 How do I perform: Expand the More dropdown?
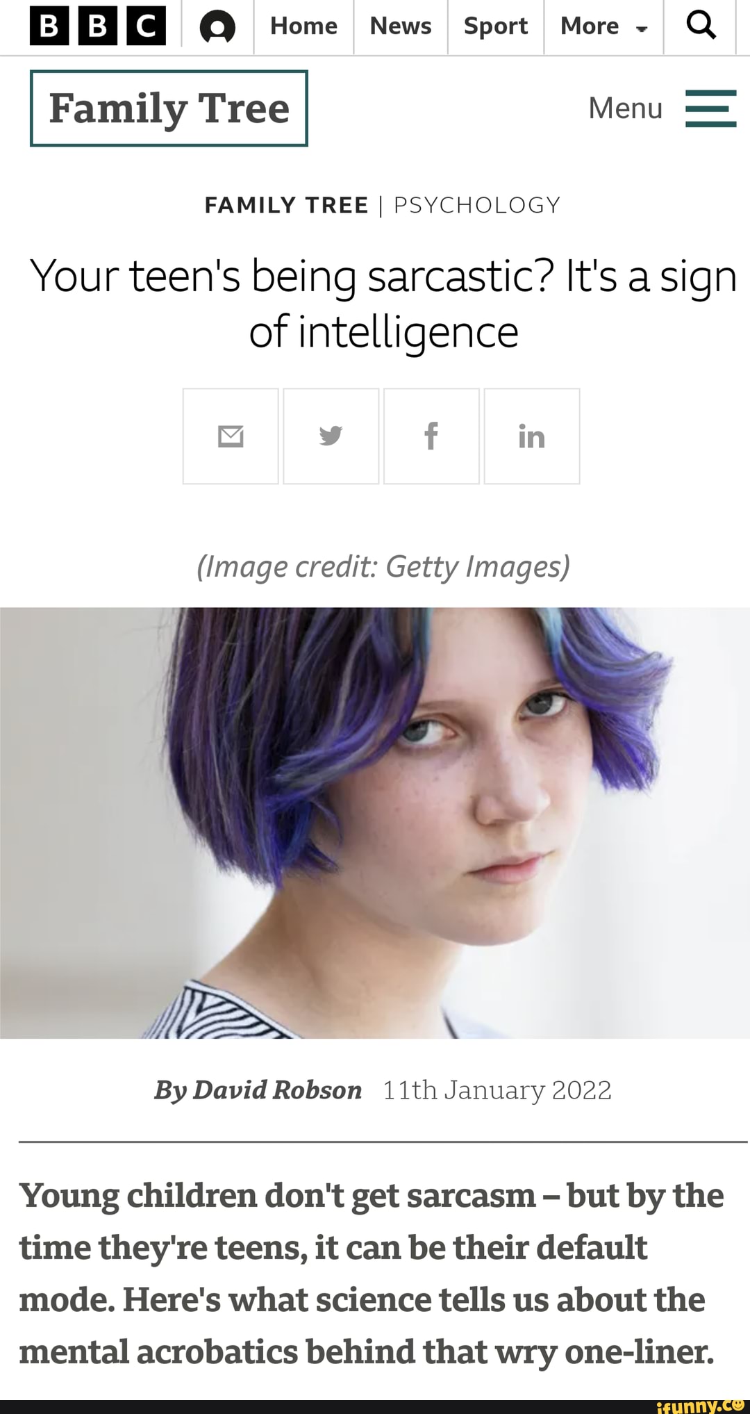pos(603,26)
